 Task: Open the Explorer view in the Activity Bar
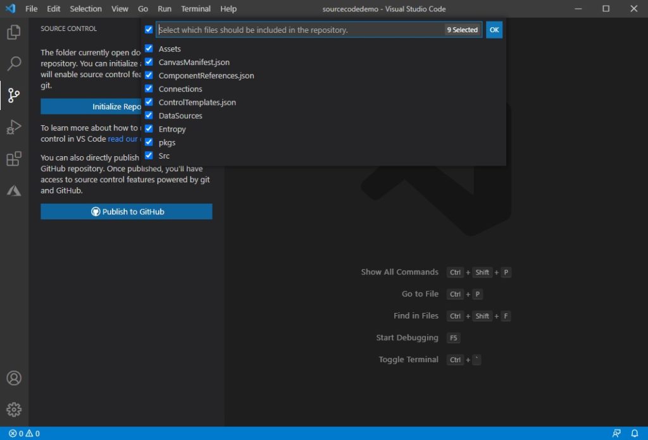click(14, 32)
